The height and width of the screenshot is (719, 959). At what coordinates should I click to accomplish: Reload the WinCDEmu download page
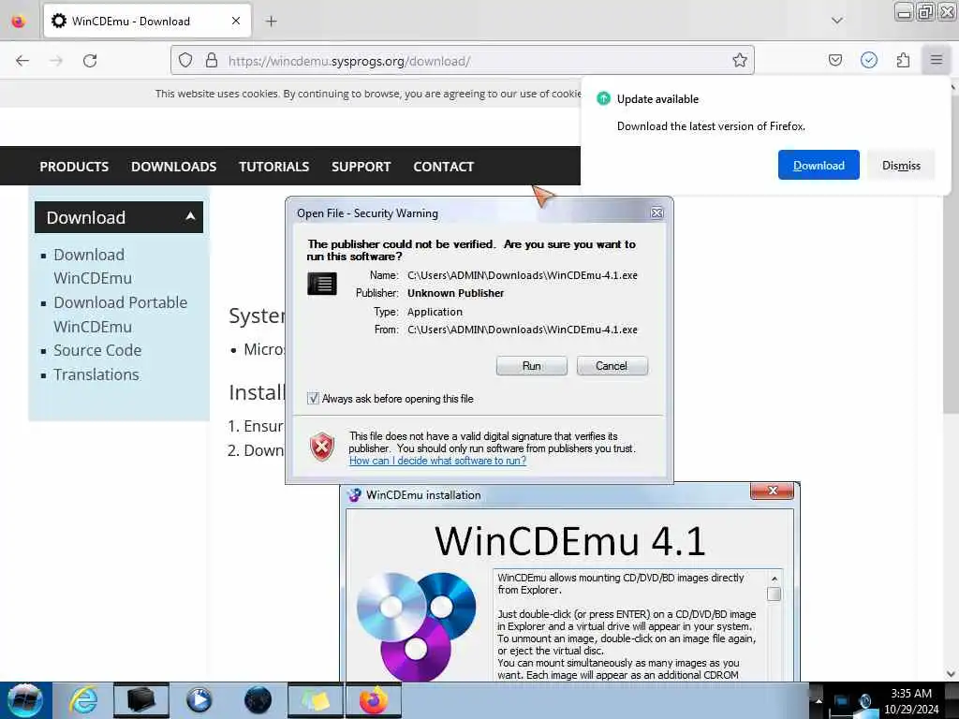[90, 61]
